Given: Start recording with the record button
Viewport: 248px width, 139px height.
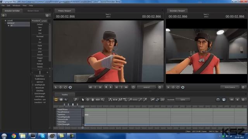Looking at the screenshot, I should click(106, 87).
